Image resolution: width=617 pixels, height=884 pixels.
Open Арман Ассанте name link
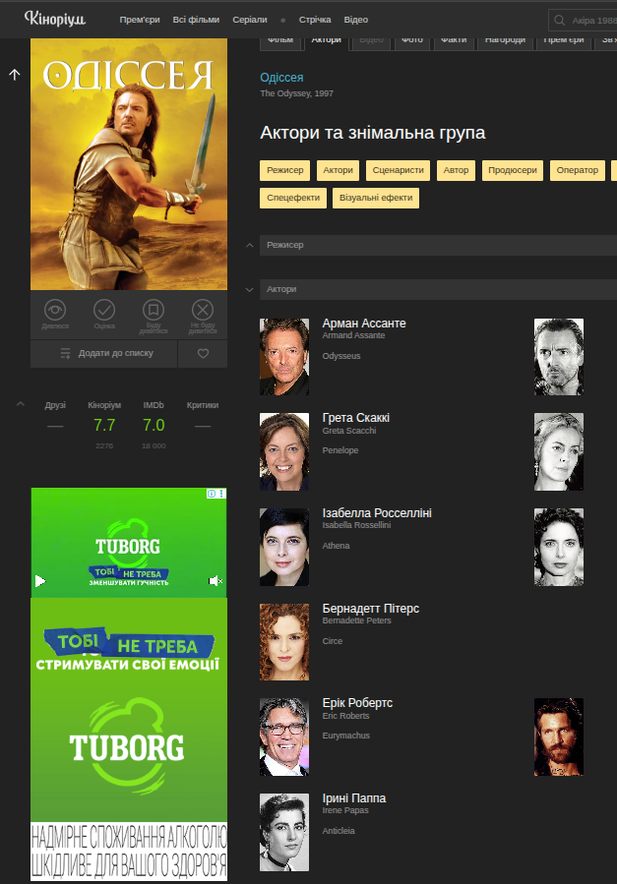point(364,324)
